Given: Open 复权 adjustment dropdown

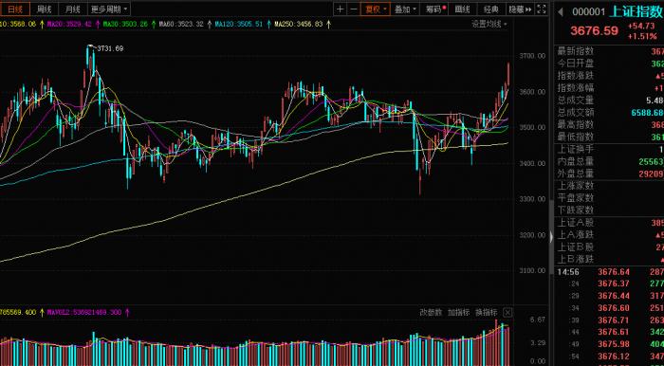Looking at the screenshot, I should (376, 9).
